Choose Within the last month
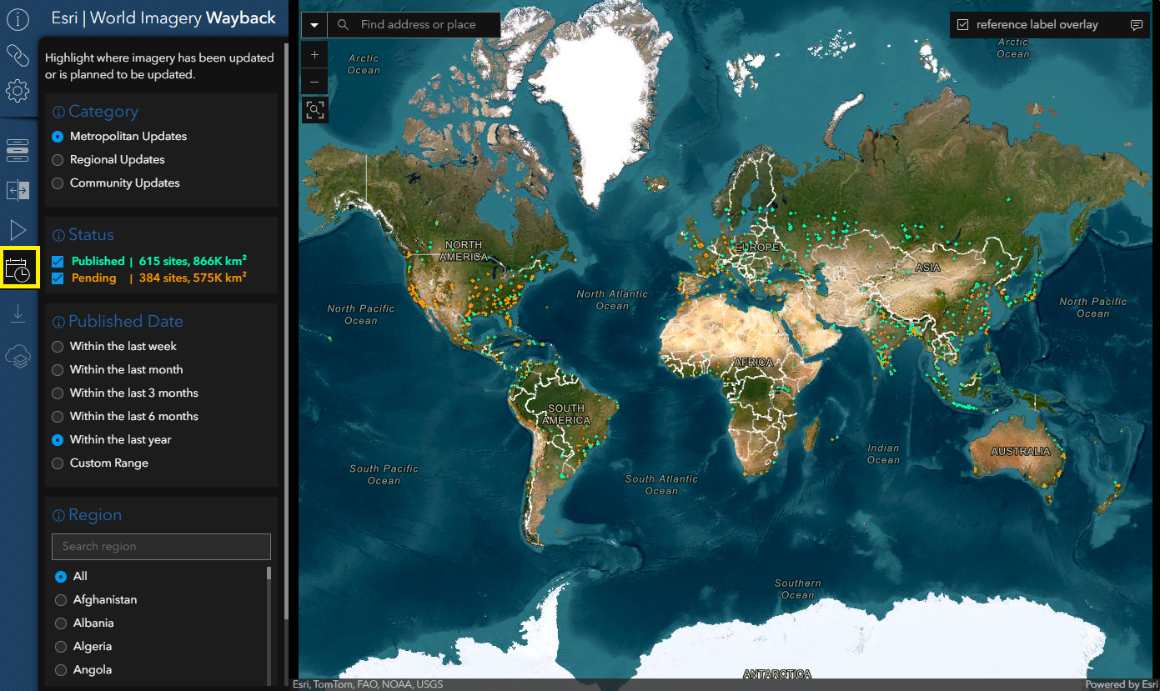1160x691 pixels. [58, 370]
